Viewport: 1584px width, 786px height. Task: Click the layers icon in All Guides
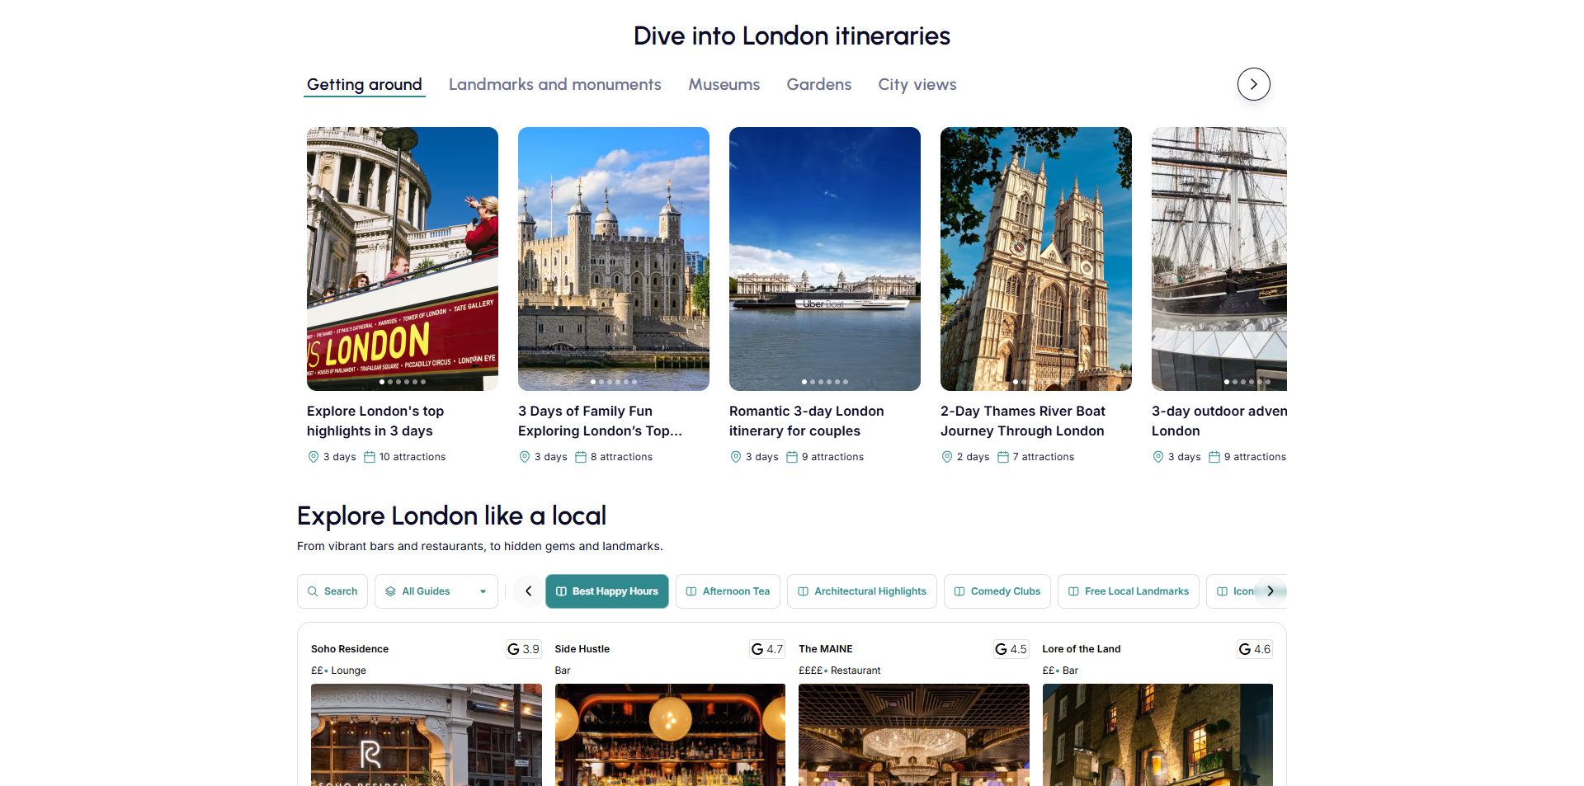[391, 591]
